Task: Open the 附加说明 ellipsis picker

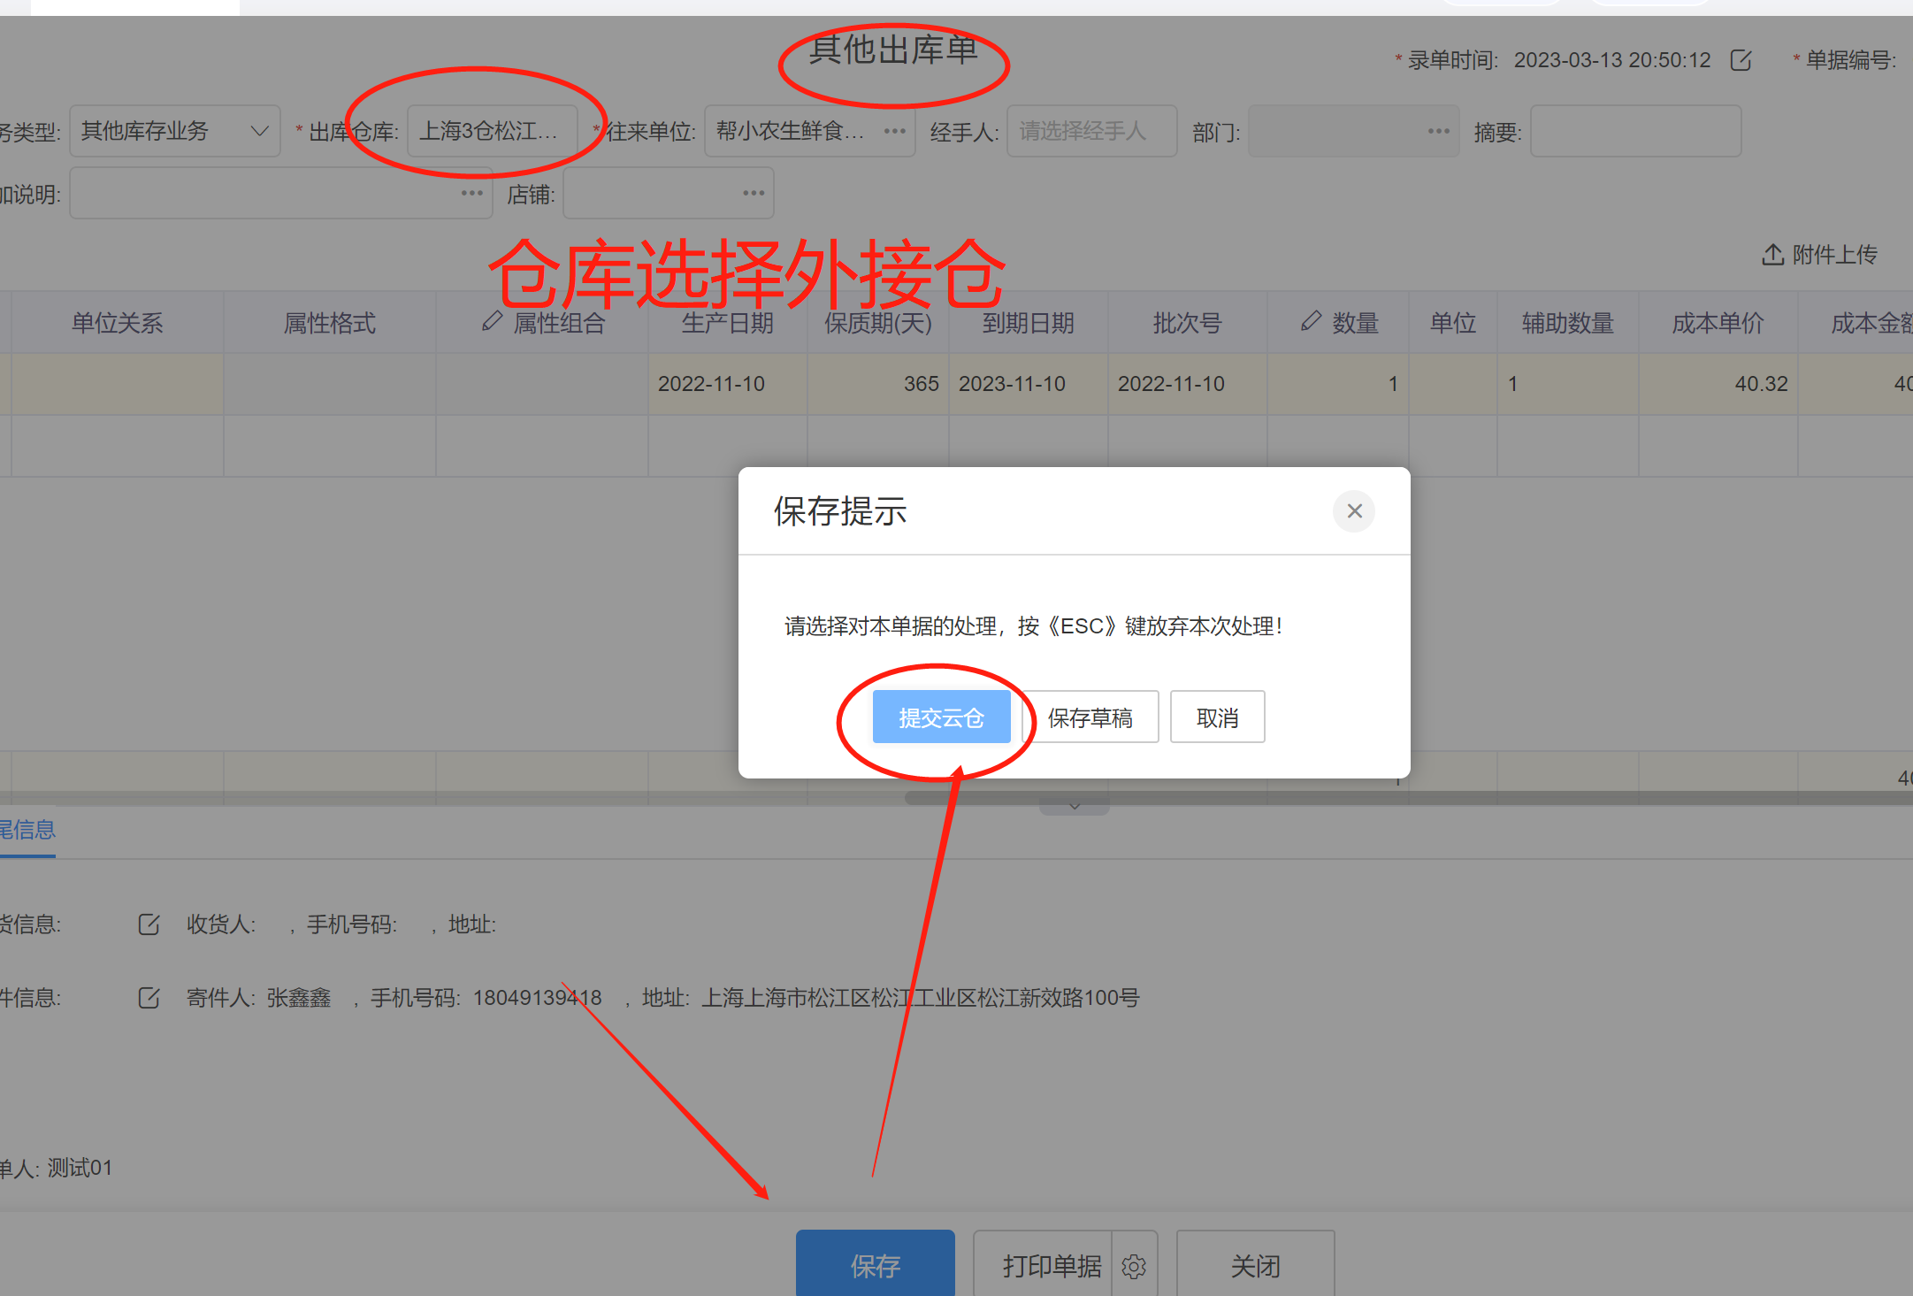Action: click(472, 193)
